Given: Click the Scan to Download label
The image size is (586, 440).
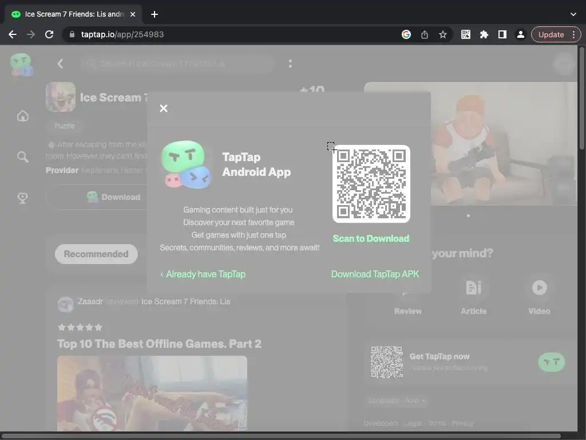Looking at the screenshot, I should coord(371,239).
